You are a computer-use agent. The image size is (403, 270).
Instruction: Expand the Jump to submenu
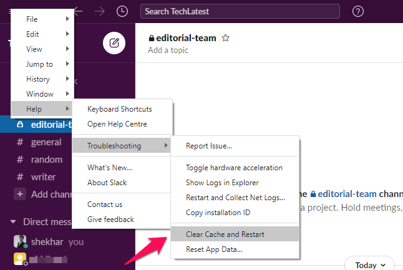point(42,64)
